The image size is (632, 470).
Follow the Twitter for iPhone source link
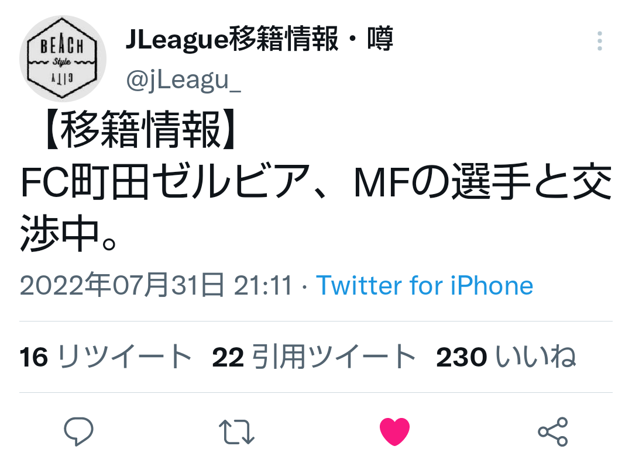point(424,285)
